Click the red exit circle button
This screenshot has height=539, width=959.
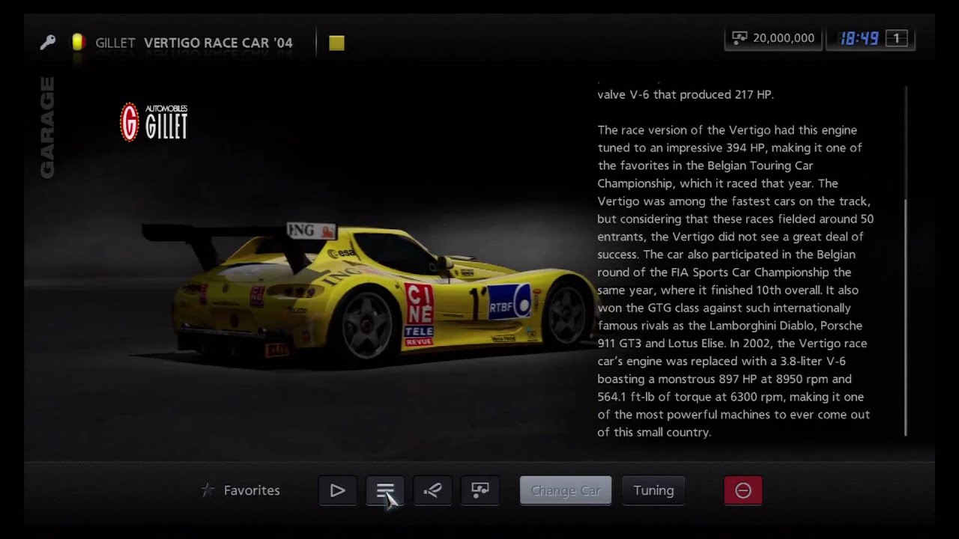click(x=743, y=490)
